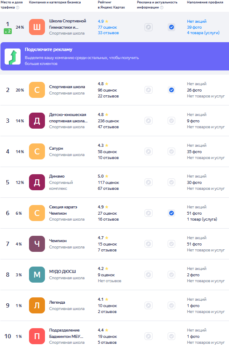Click the grey verification mark in the Детско-юношеская спортивная школа row
Viewport: 229px width, 348px height.
(171, 121)
